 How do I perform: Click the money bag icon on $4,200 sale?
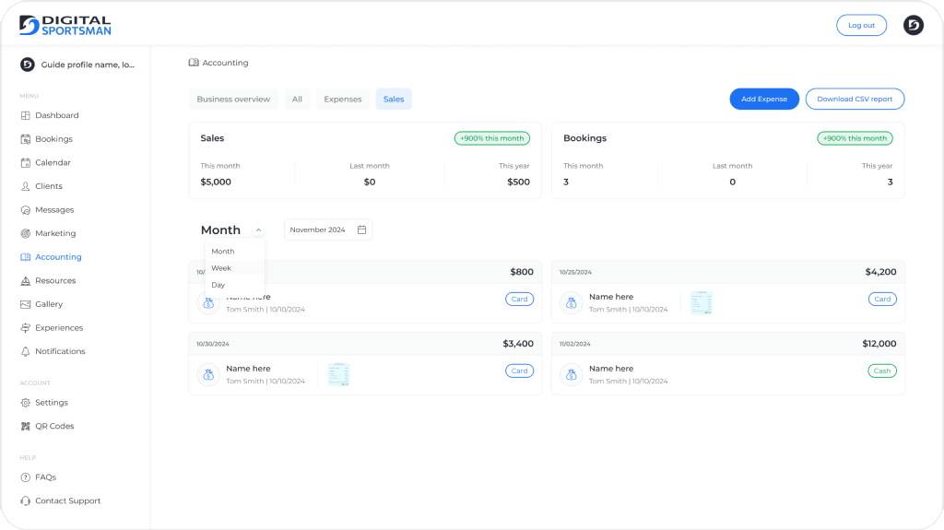pos(572,303)
